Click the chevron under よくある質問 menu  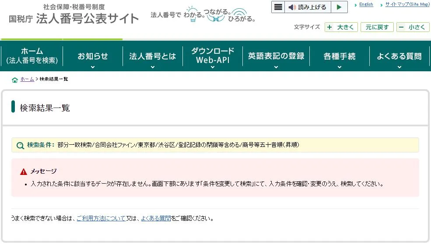point(399,67)
